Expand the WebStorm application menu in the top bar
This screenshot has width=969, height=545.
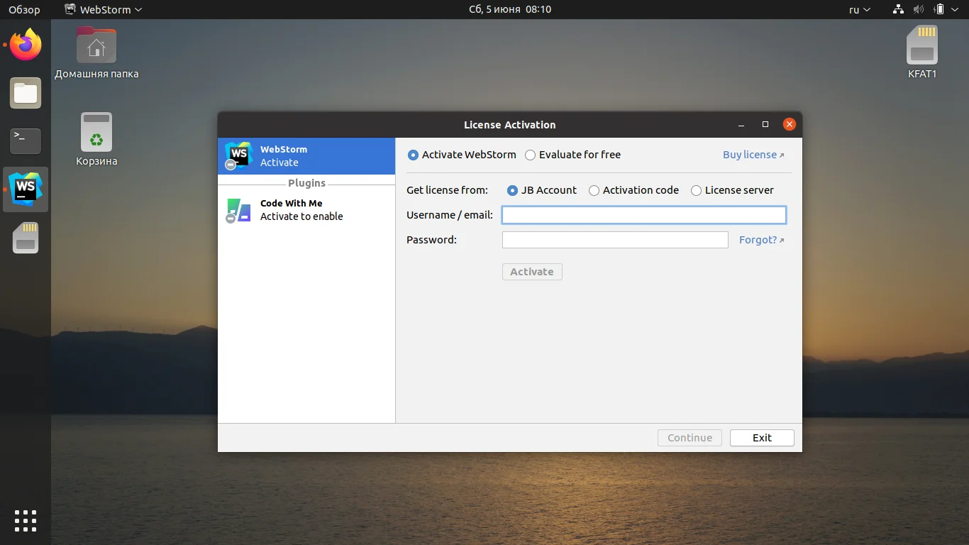(102, 9)
